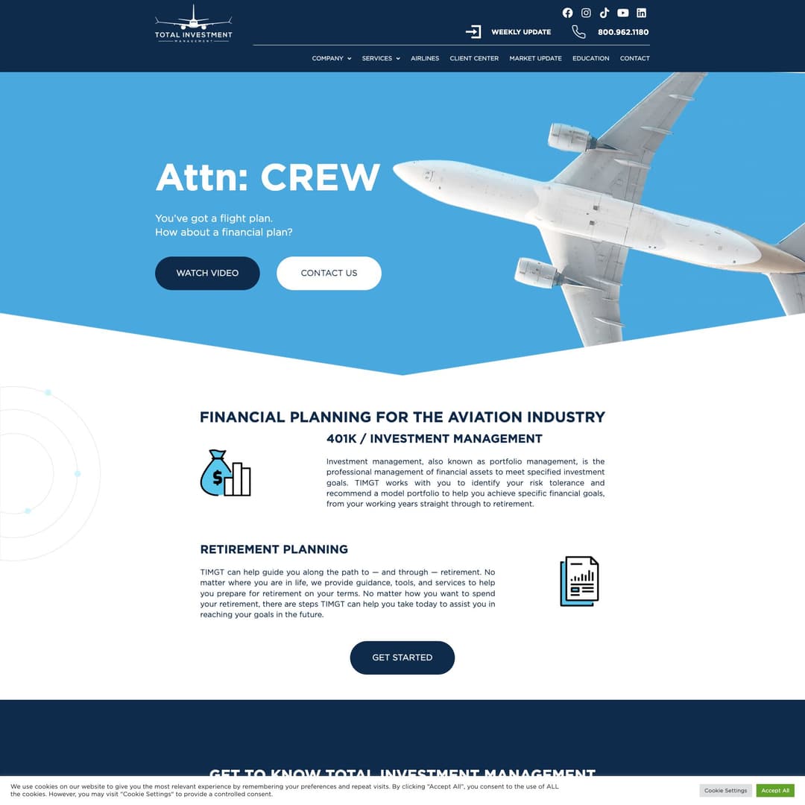The width and height of the screenshot is (805, 805).
Task: Open the TikTok social icon
Action: [604, 13]
